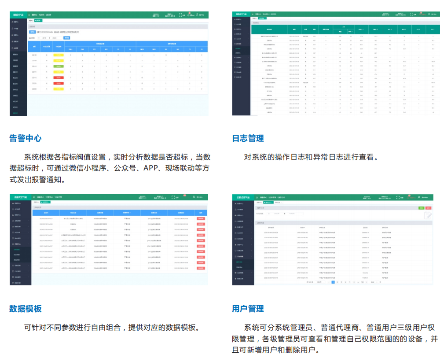Click the red button in the first alarm table row

tap(201, 218)
